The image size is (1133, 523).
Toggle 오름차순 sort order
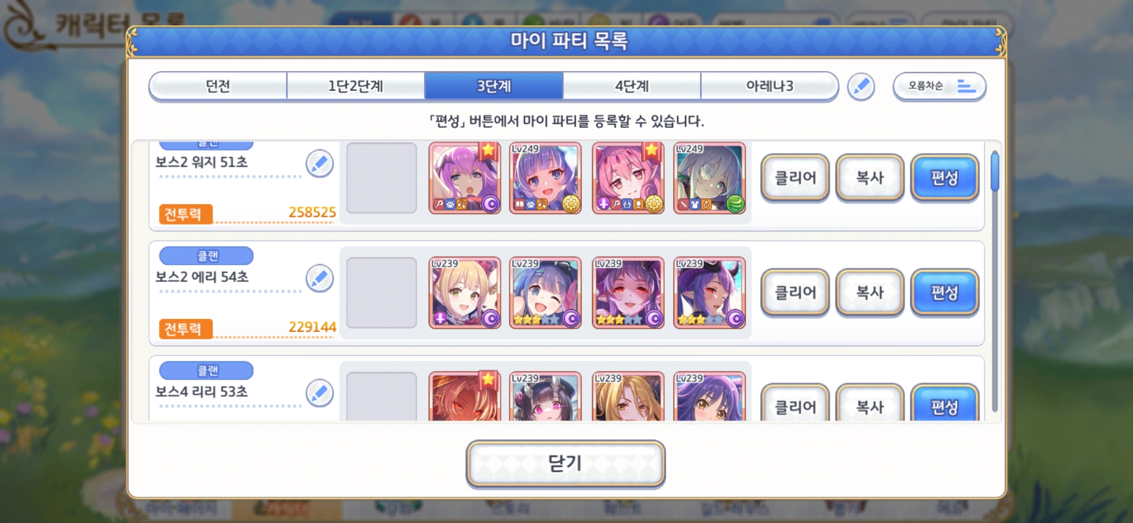pos(939,87)
